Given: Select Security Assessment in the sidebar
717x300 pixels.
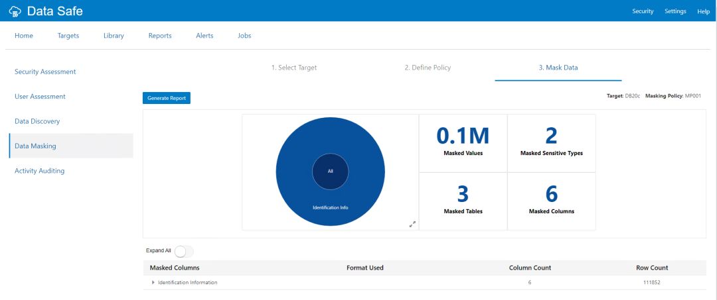Looking at the screenshot, I should point(45,72).
